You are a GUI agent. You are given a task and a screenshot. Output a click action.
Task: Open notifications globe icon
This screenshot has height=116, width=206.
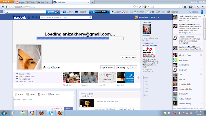click(x=36, y=17)
